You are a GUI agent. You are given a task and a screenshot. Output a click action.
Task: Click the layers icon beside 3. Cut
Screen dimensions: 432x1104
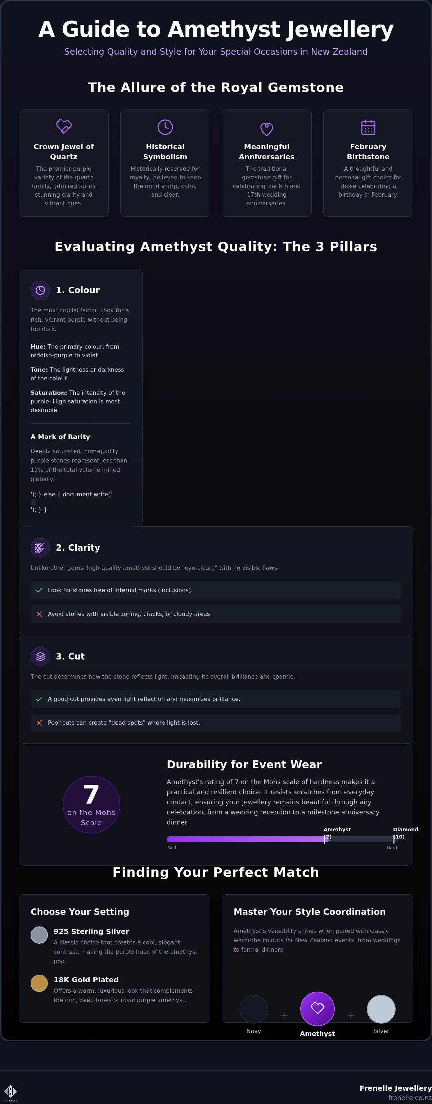[x=40, y=657]
